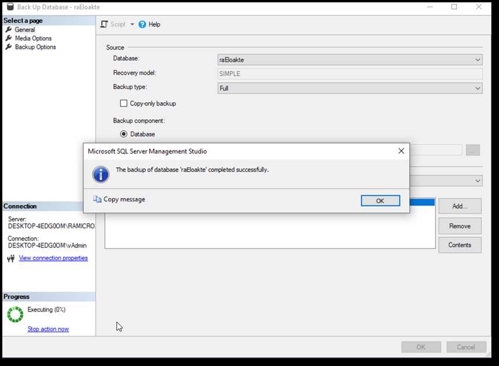The image size is (499, 366).
Task: Maximize the Back Up Database window
Action: tap(454, 6)
